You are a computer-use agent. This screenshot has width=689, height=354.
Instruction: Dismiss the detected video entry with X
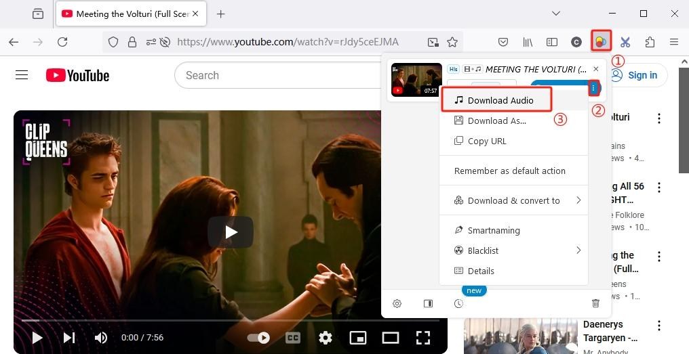tap(596, 69)
